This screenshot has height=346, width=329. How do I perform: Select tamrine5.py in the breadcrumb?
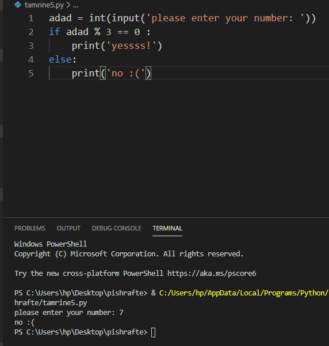(44, 5)
